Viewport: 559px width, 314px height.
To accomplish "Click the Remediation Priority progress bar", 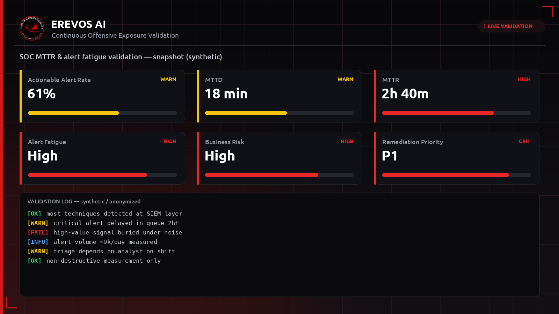I will pyautogui.click(x=457, y=175).
